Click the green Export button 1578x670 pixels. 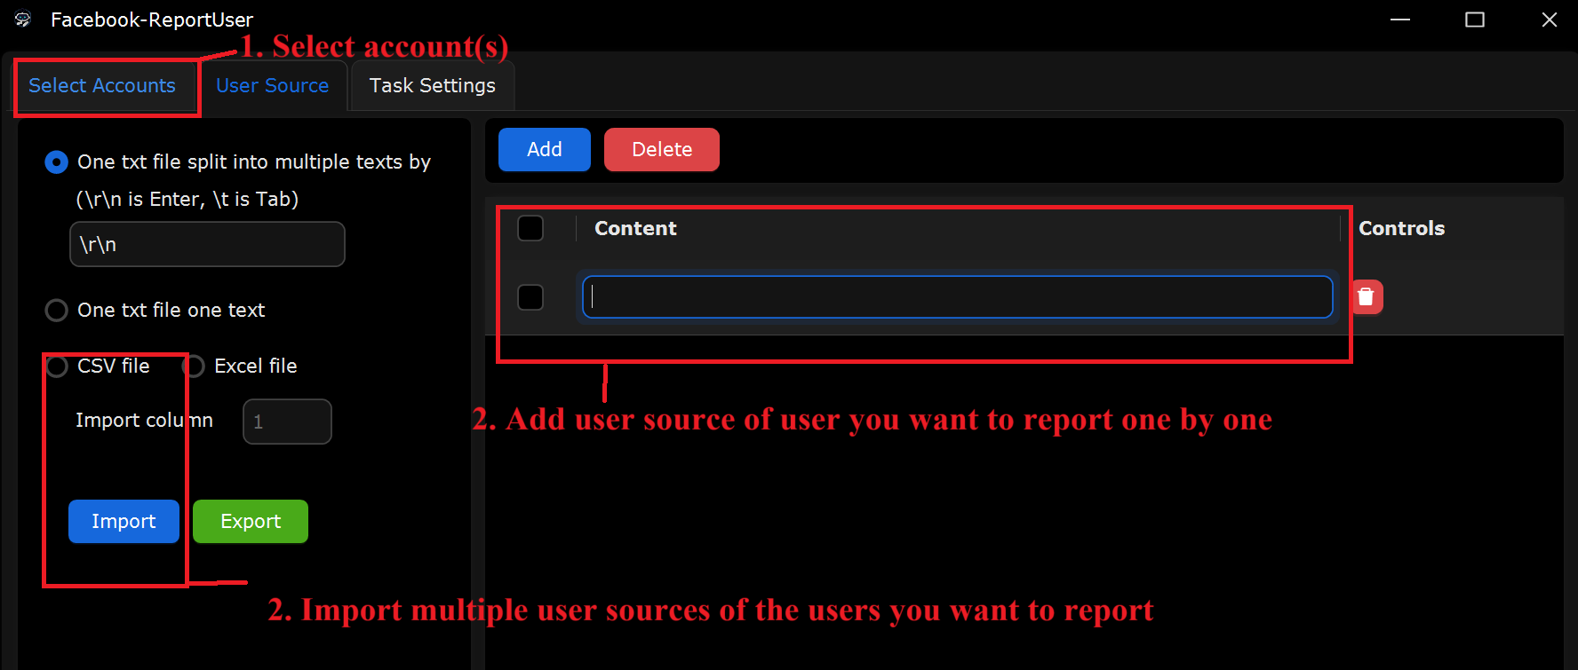click(251, 521)
